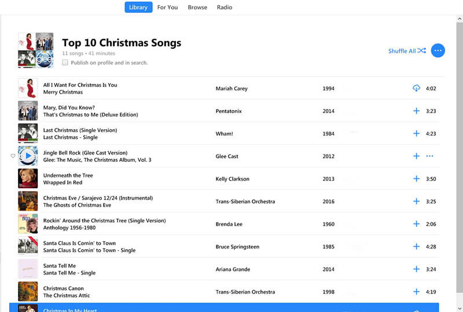Go to Browse tab

[197, 8]
